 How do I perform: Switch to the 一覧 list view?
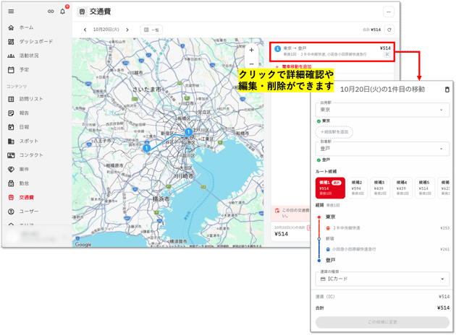click(x=151, y=30)
